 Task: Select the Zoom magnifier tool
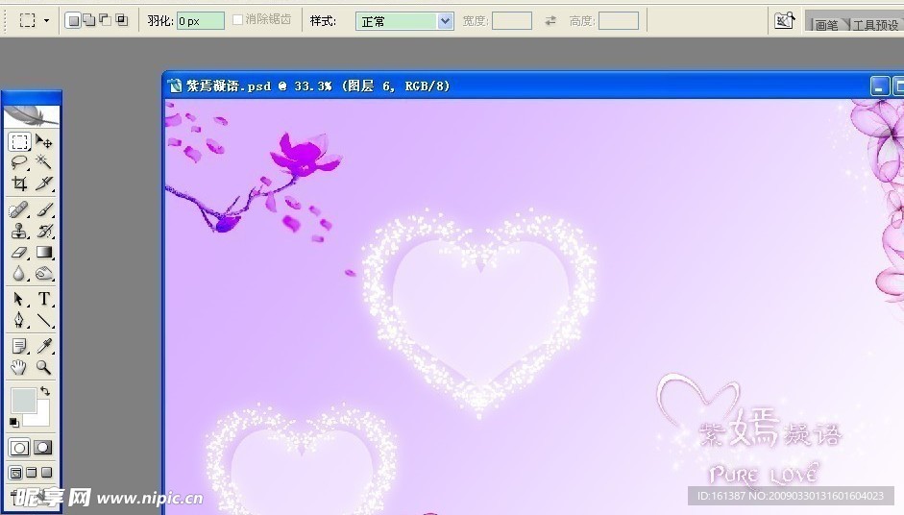[x=44, y=367]
